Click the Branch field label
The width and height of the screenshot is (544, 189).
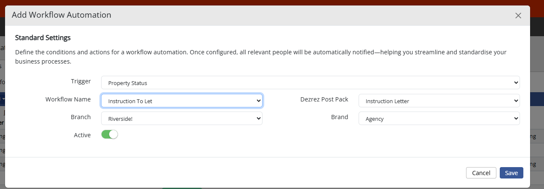(80, 117)
